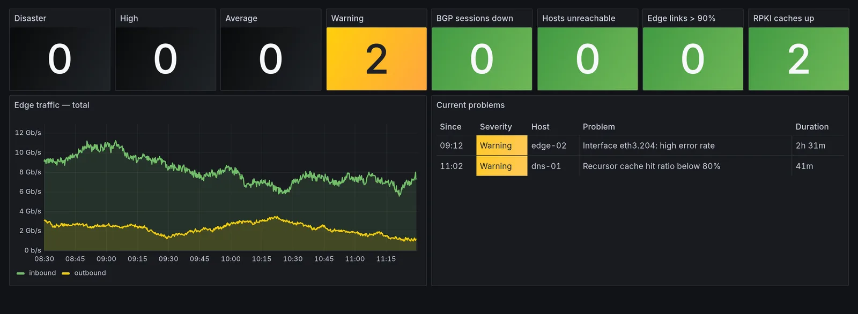The height and width of the screenshot is (314, 858).
Task: Click the 11:00 time axis label
Action: [355, 259]
